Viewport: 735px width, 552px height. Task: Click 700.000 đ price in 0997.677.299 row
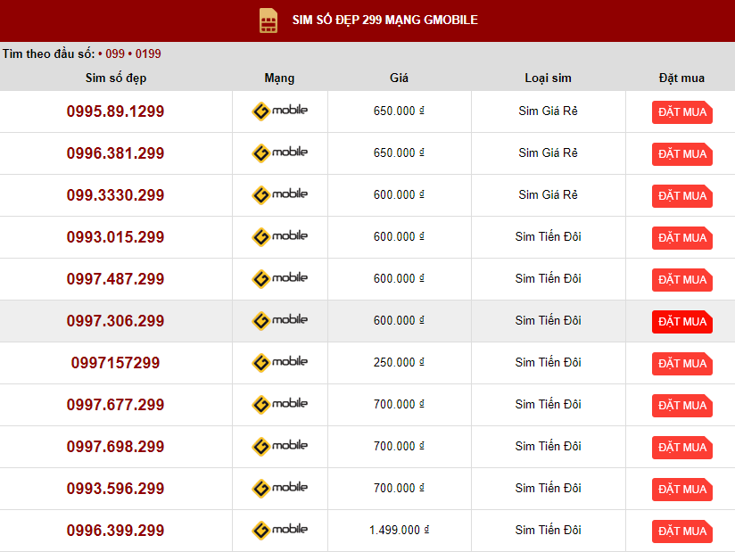point(399,404)
